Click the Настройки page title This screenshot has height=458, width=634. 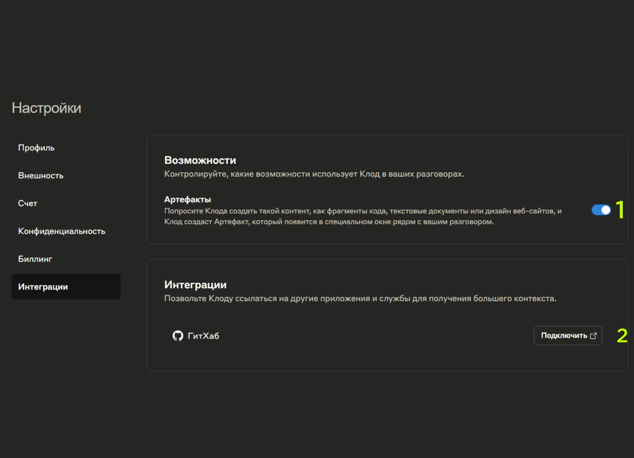pyautogui.click(x=46, y=108)
